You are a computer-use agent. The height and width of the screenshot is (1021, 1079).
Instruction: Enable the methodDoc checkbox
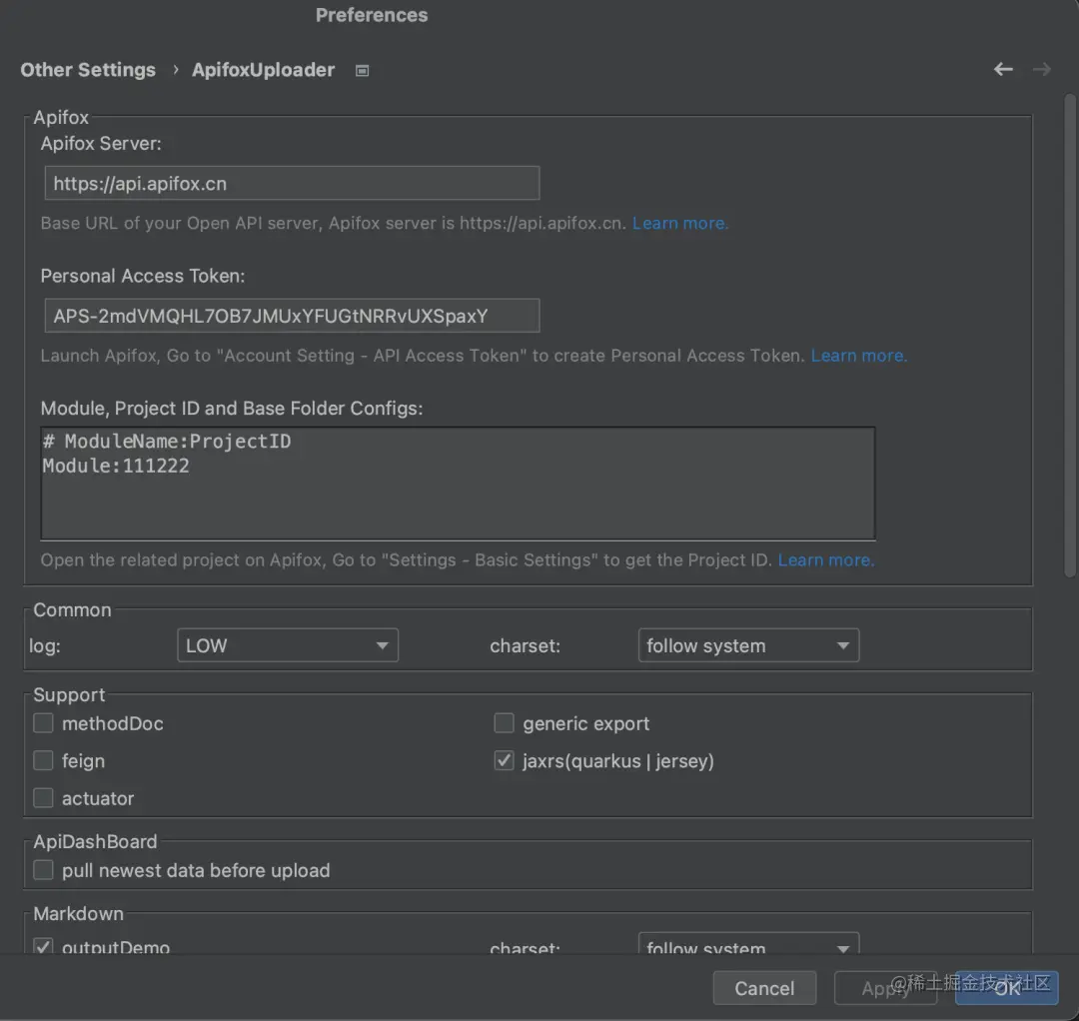pyautogui.click(x=43, y=723)
